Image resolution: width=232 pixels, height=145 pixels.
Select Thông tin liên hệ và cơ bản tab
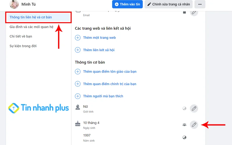coord(38,17)
